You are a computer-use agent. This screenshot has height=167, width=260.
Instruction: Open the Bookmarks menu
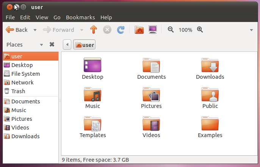[80, 17]
